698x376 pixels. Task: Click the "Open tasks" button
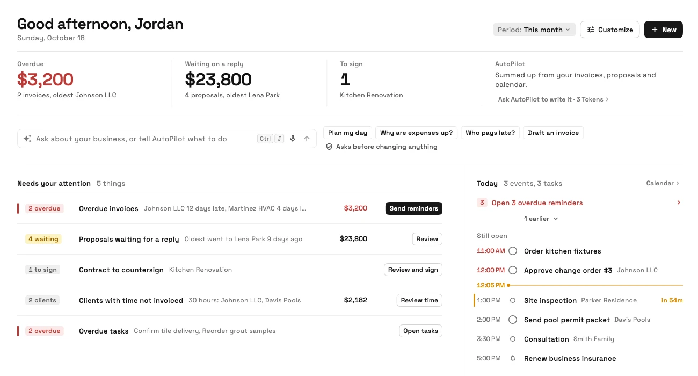coord(421,331)
